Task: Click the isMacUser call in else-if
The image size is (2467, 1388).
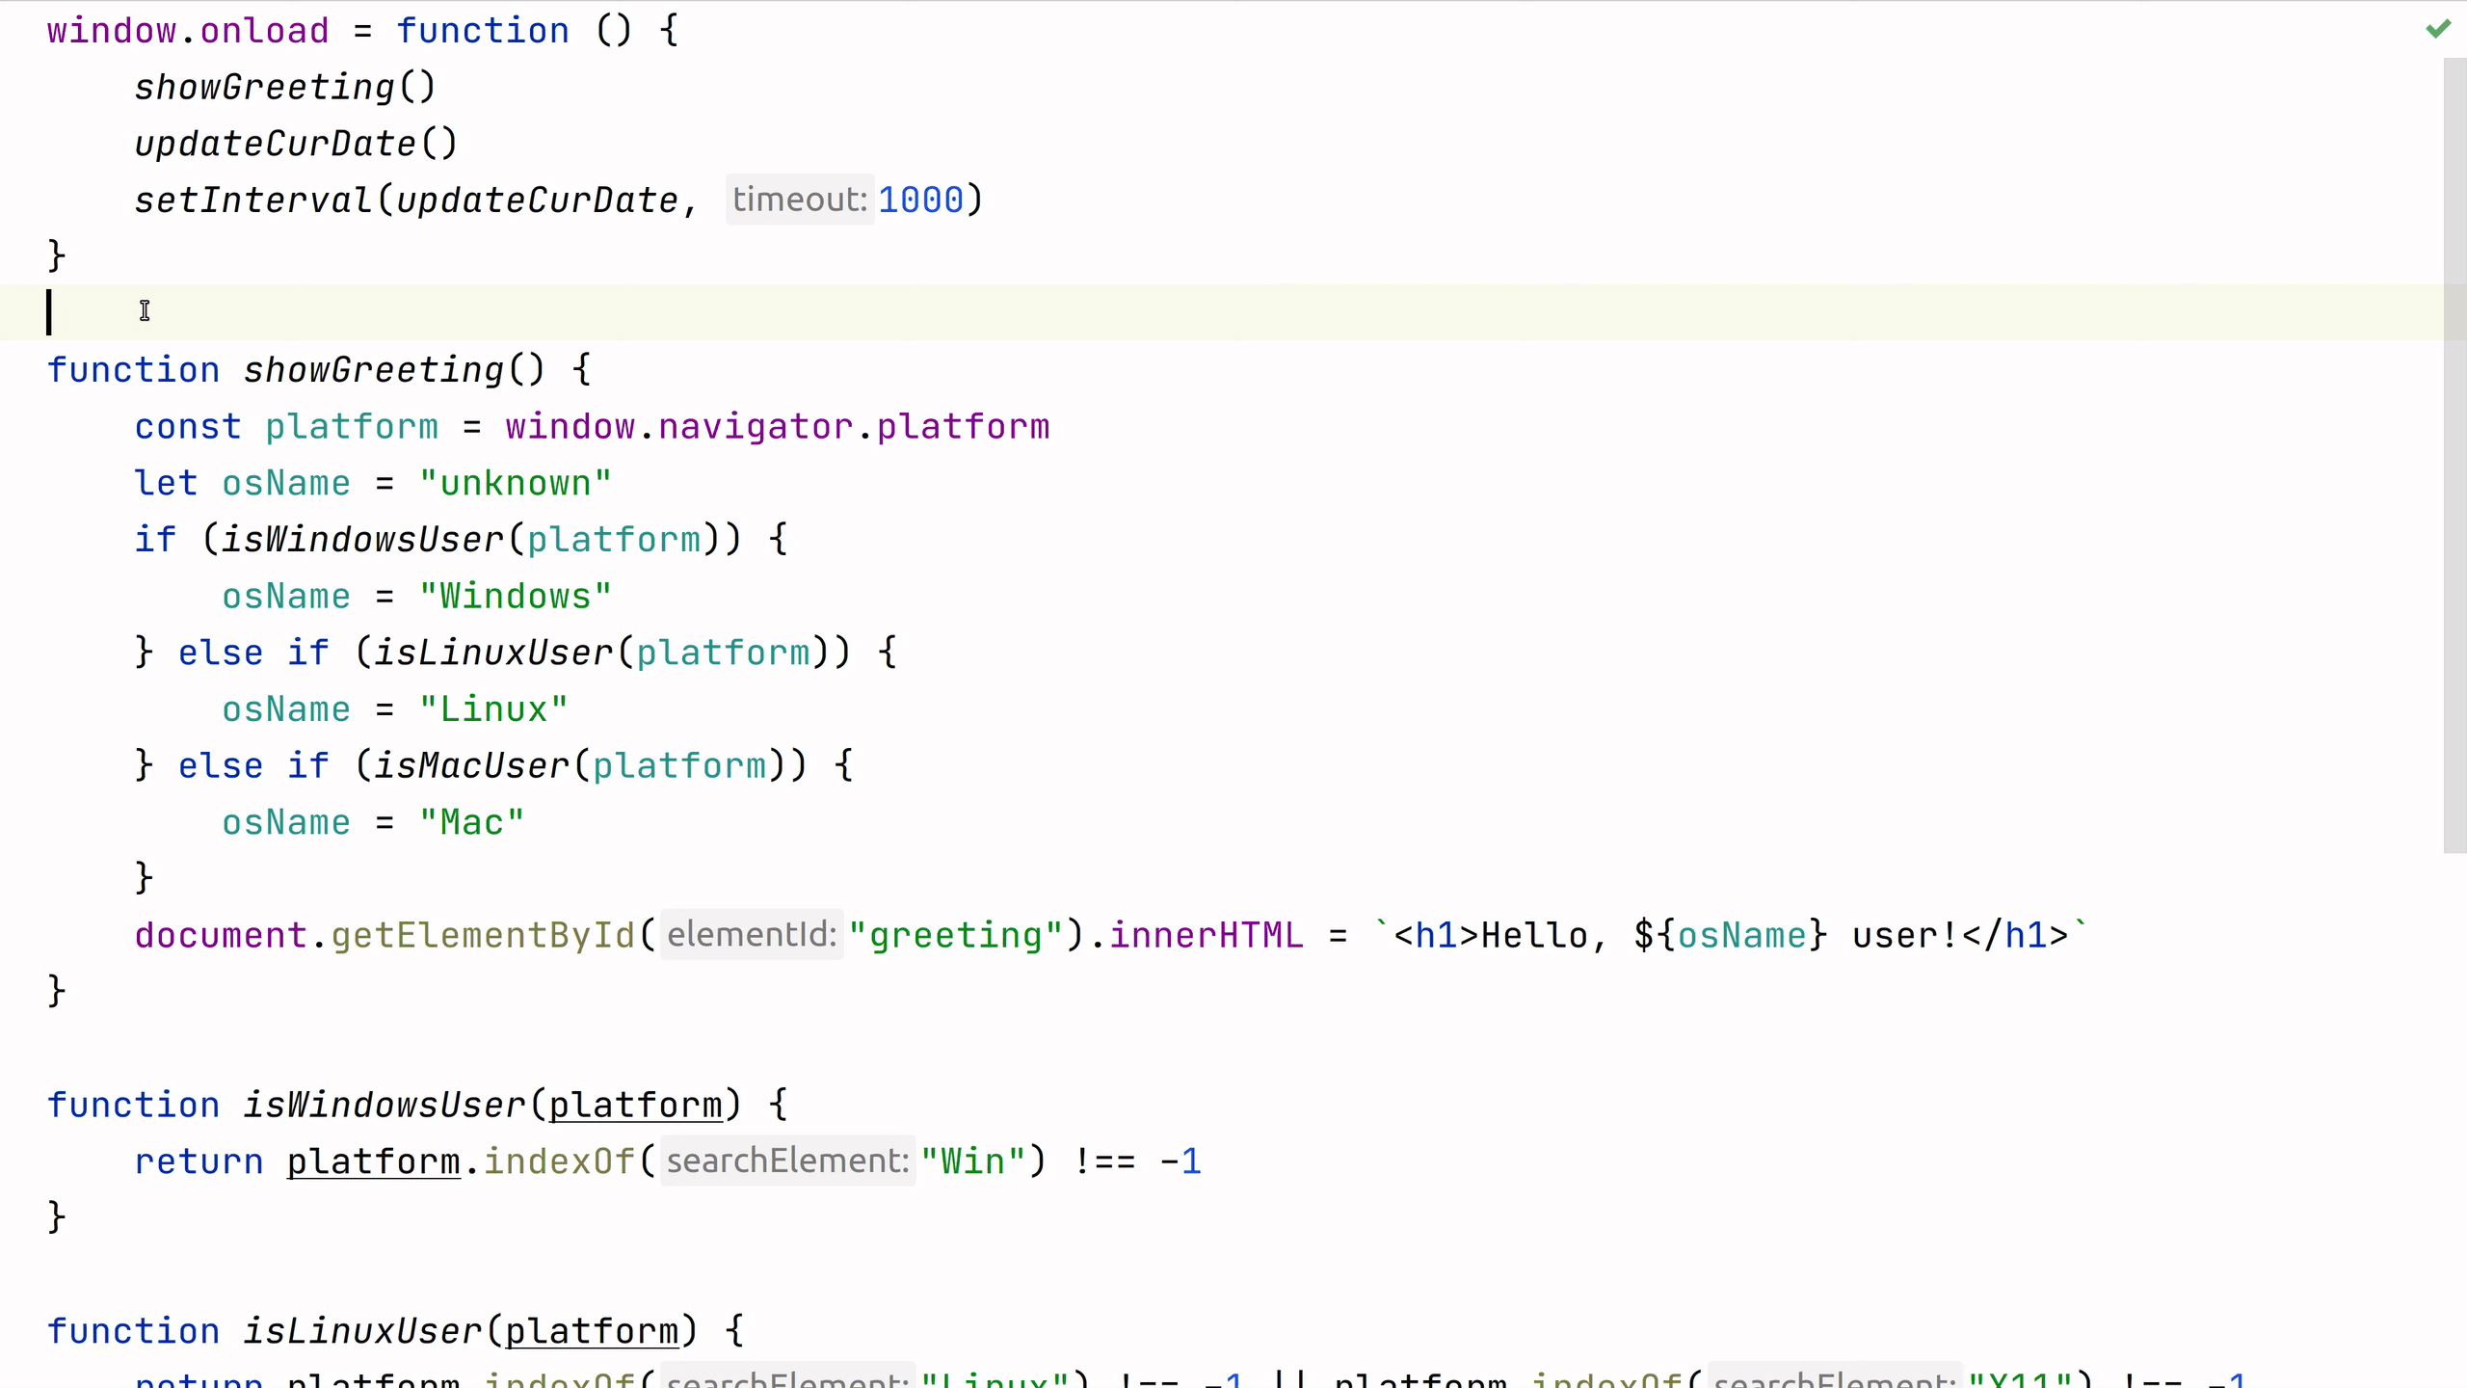Action: (471, 765)
